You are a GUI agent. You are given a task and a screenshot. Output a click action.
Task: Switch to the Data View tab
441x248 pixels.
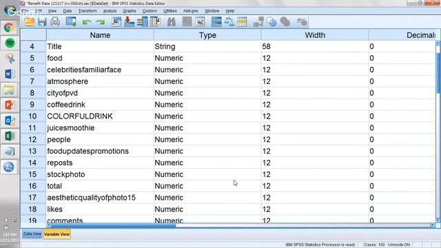[32, 234]
